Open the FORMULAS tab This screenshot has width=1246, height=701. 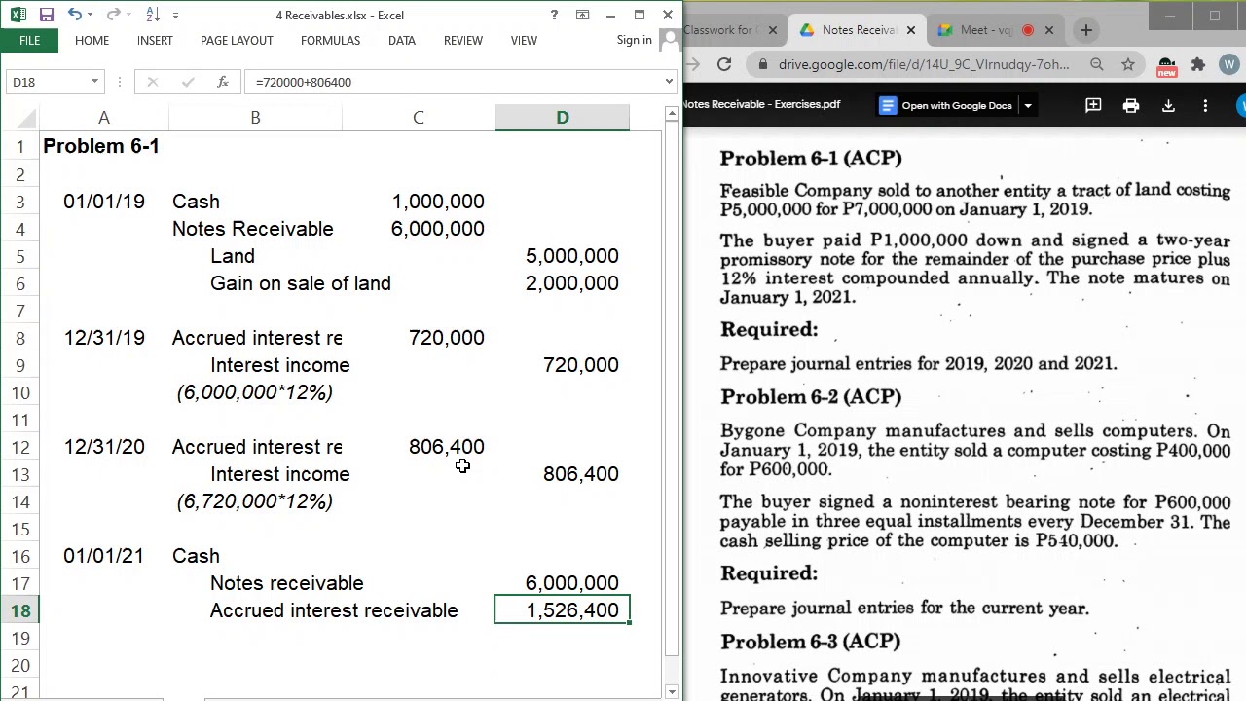pos(330,41)
